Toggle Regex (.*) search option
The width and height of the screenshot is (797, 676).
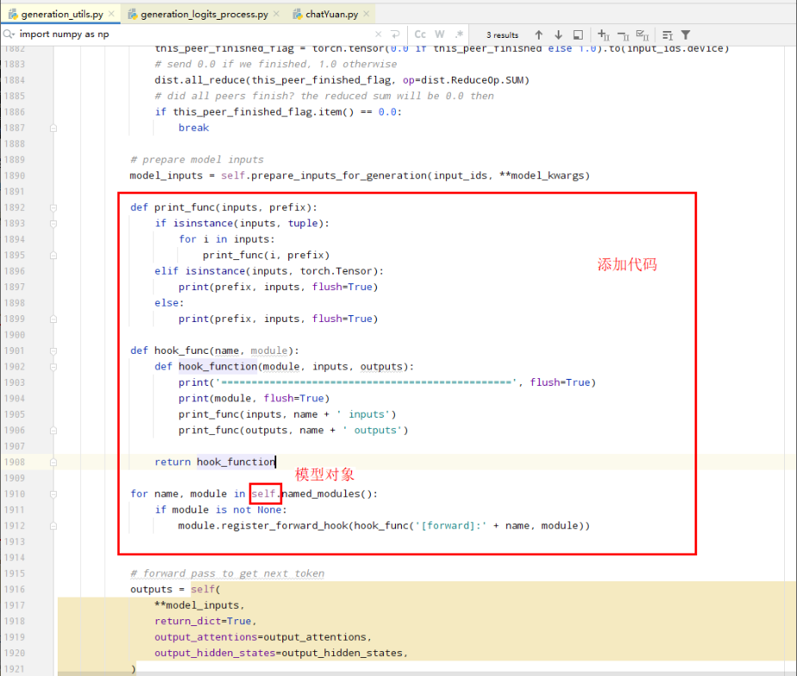[459, 34]
